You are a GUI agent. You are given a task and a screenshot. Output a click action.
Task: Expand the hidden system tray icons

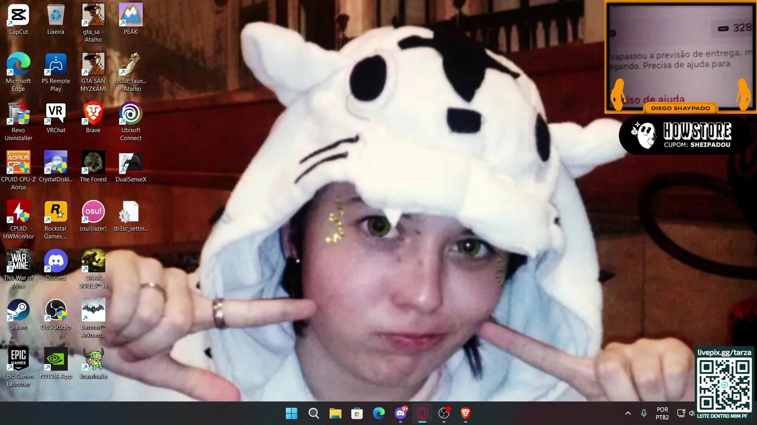coord(627,413)
